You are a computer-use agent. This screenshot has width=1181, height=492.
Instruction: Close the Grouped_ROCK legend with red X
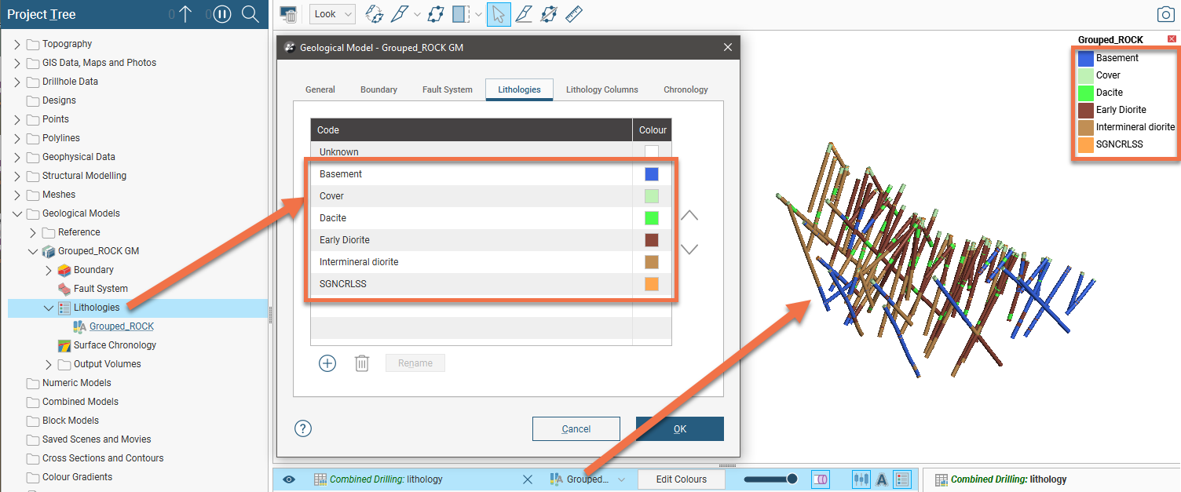1172,39
